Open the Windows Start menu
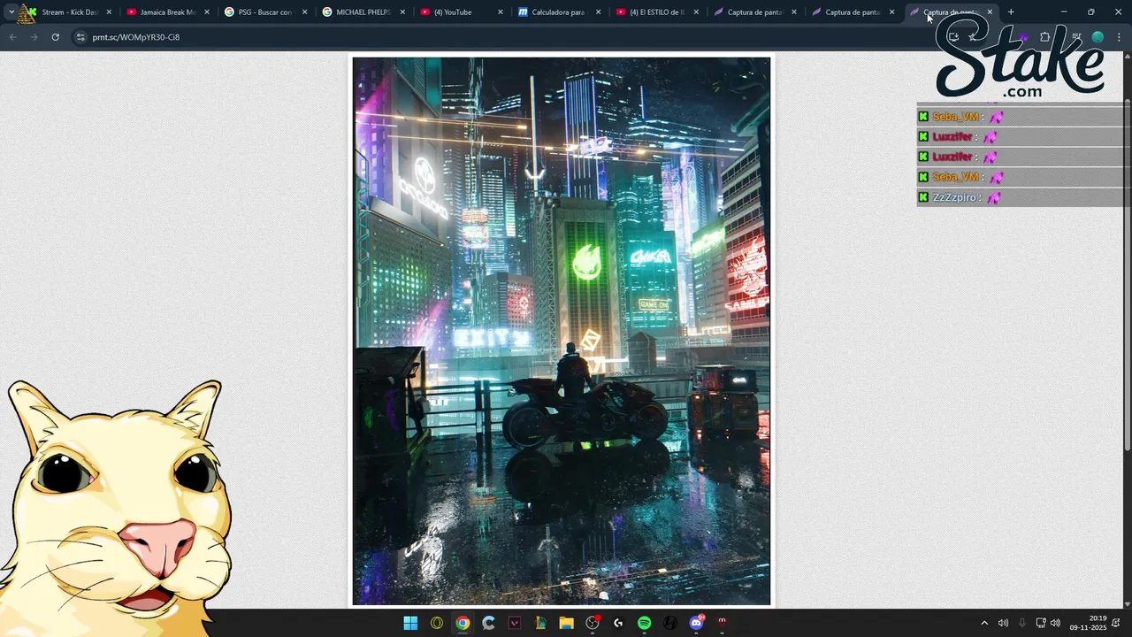1132x637 pixels. coord(410,623)
